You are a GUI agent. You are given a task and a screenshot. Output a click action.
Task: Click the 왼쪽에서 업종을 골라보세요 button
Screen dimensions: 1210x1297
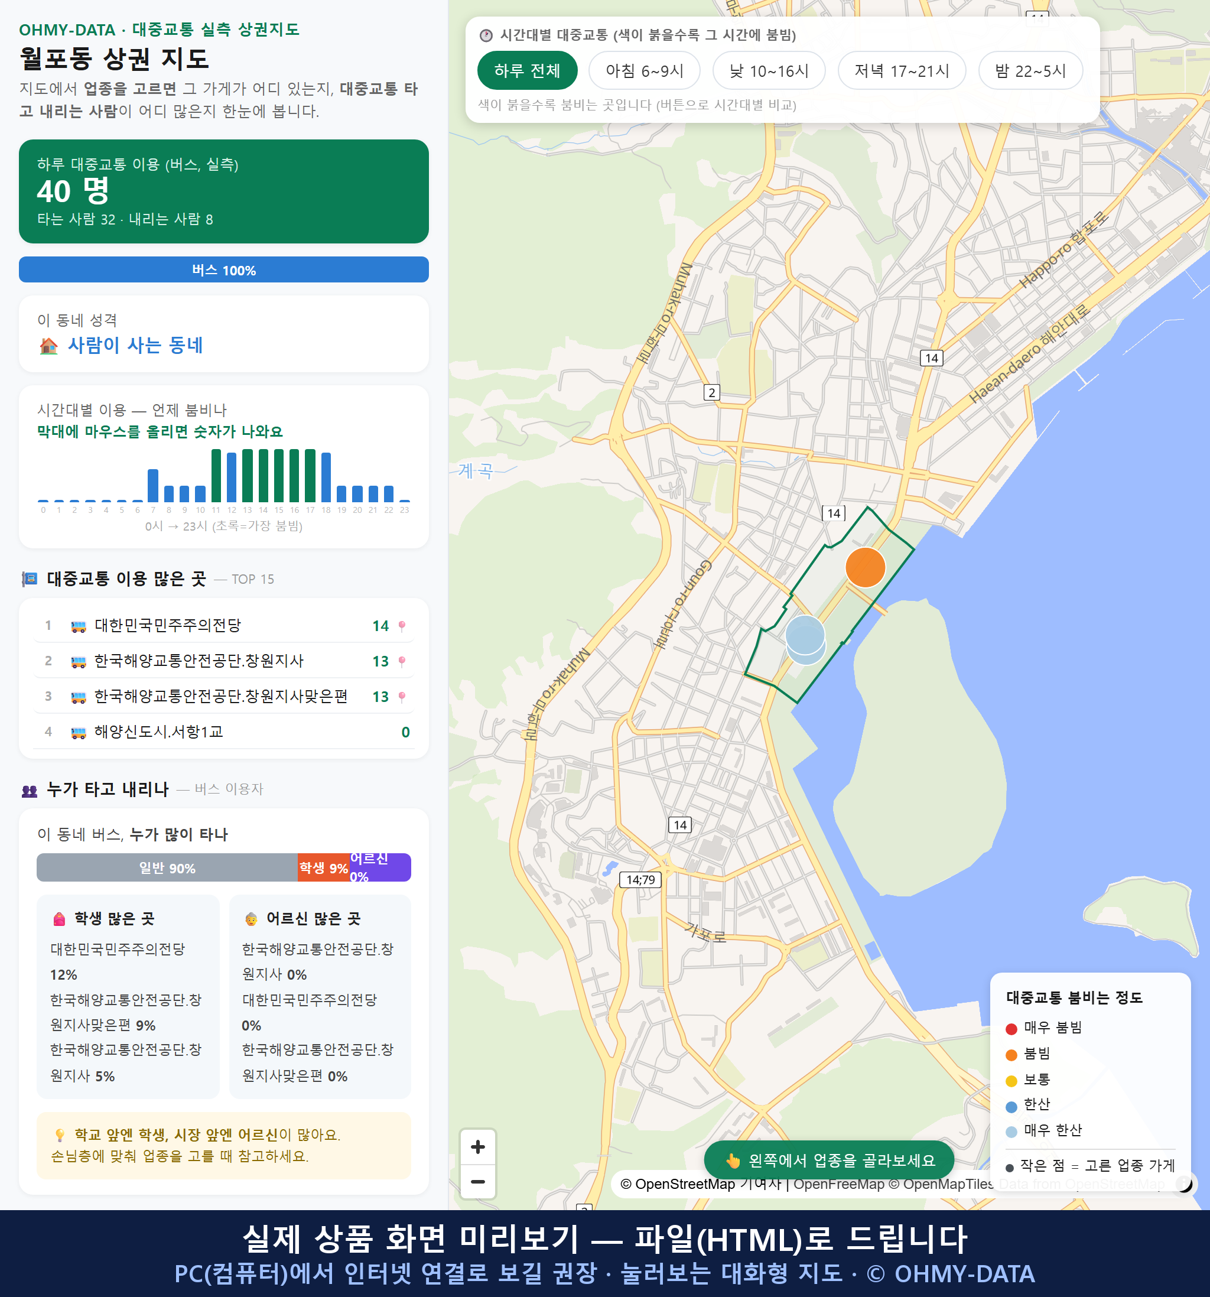pos(828,1160)
